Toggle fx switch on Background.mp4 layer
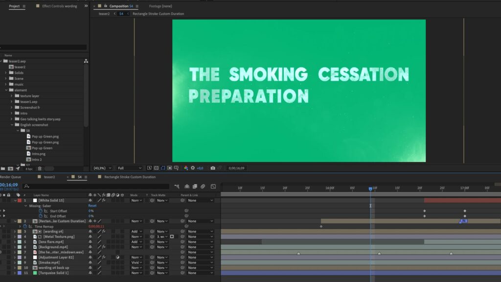The image size is (501, 282). (x=104, y=247)
